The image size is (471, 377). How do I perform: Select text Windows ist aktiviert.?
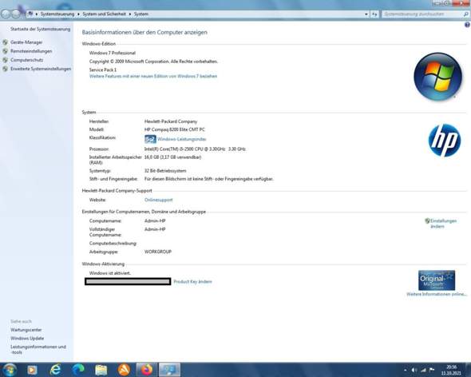click(110, 273)
